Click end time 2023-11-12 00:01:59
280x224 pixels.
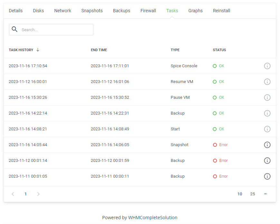[x=110, y=160]
